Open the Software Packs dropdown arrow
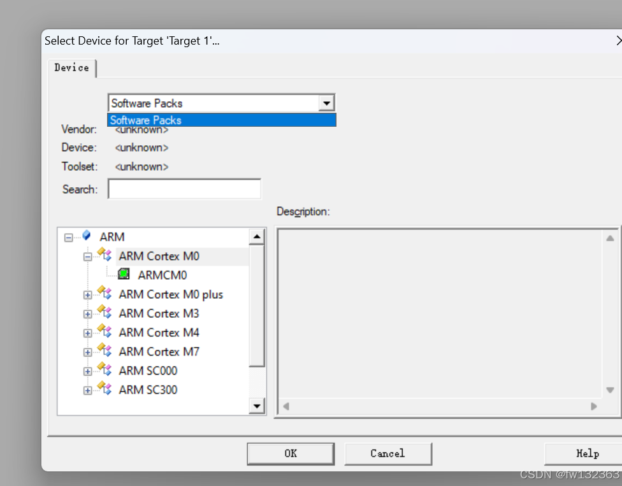622x486 pixels. (326, 103)
